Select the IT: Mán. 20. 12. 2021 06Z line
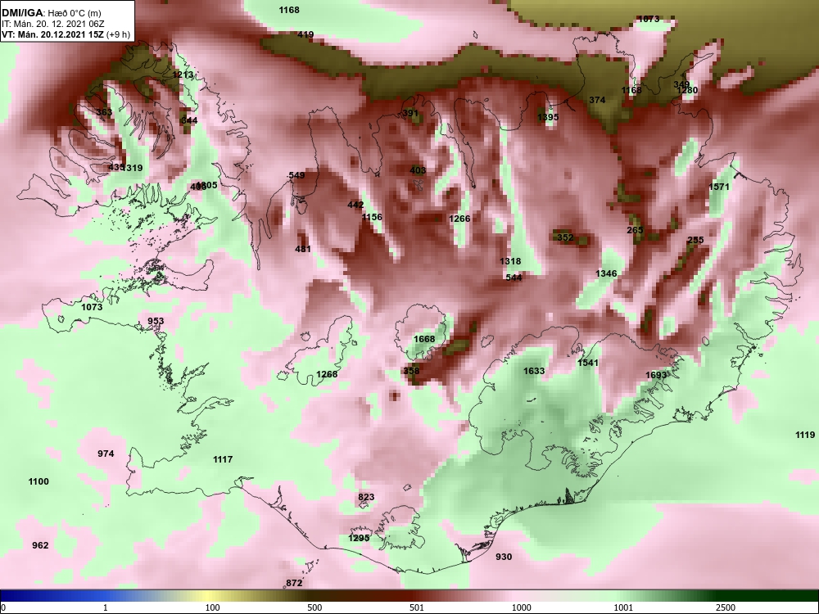Viewport: 819px width, 614px height. tap(52, 24)
